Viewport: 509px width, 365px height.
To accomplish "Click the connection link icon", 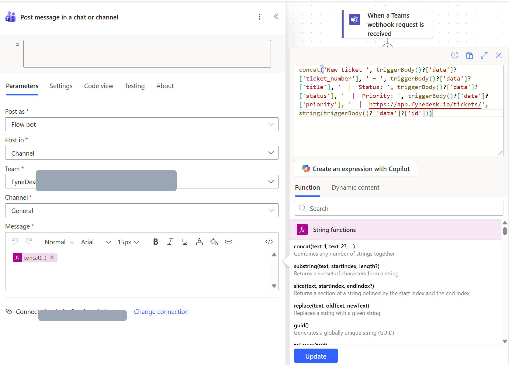I will [x=9, y=312].
